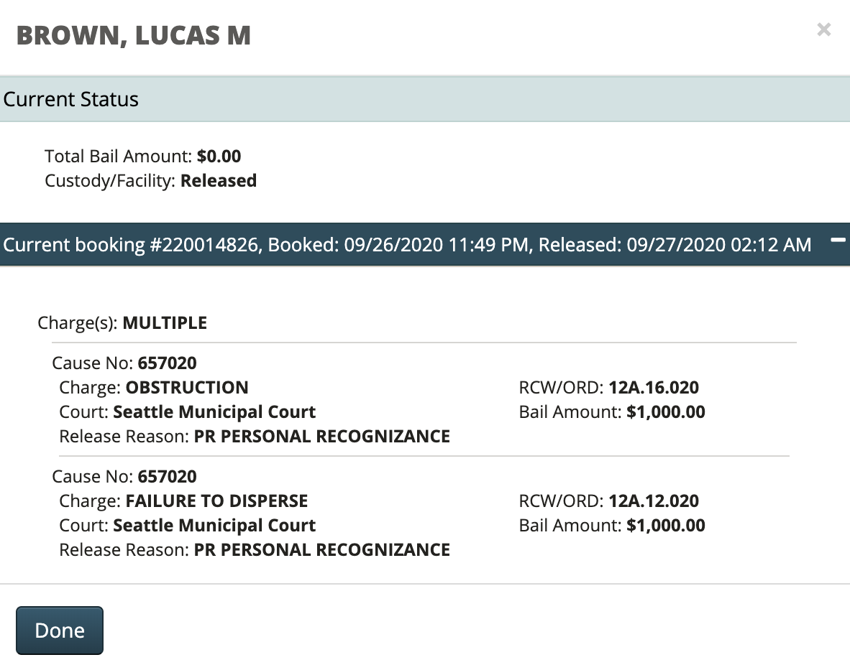The width and height of the screenshot is (850, 665).
Task: Click RCW/ORD code 12A.16.020
Action: pyautogui.click(x=653, y=387)
